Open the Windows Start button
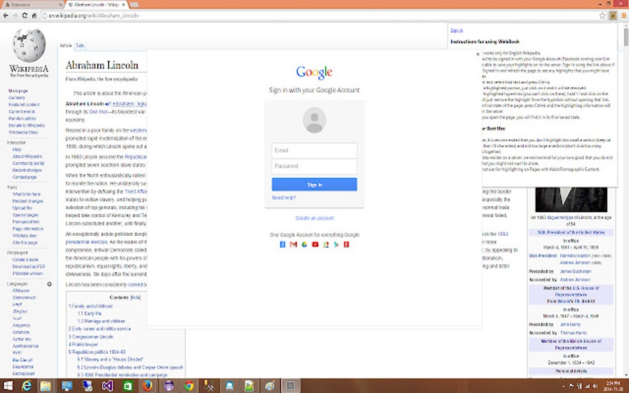 pyautogui.click(x=7, y=386)
